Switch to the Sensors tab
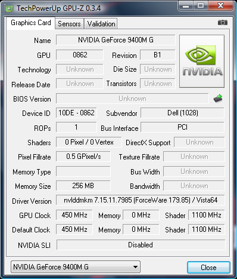This screenshot has height=279, width=237. [x=69, y=24]
